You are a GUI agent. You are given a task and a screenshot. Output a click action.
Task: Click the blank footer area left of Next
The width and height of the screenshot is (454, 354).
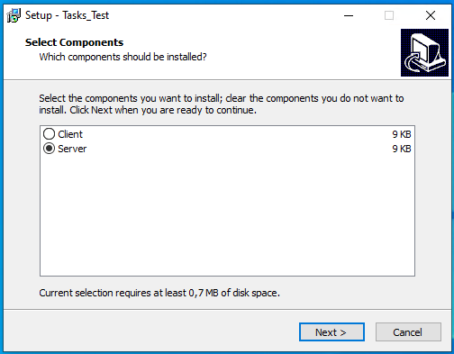point(150,331)
